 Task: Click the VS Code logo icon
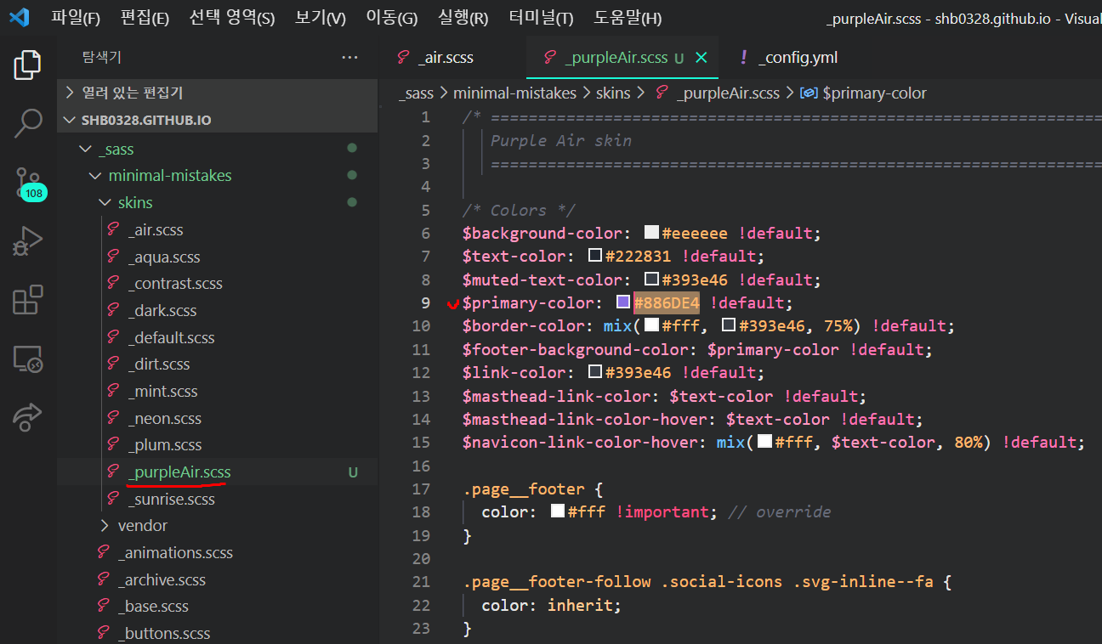pos(19,18)
